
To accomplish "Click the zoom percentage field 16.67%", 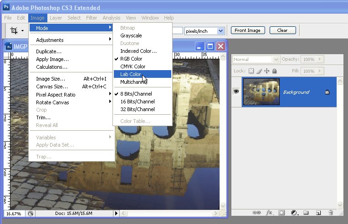I will click(x=14, y=214).
